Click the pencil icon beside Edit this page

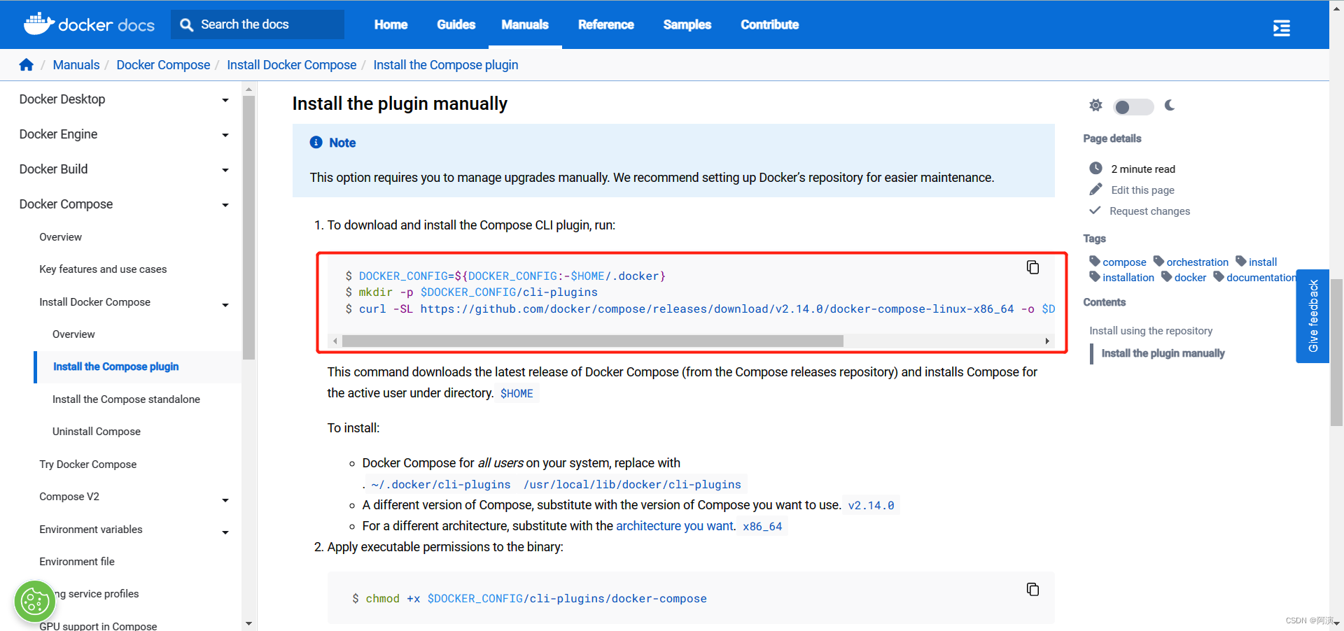[x=1095, y=190]
